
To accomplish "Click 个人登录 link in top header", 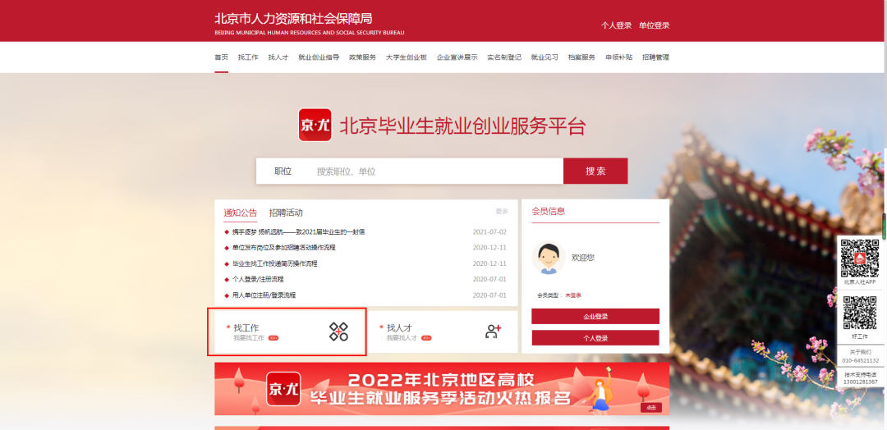I will 616,25.
